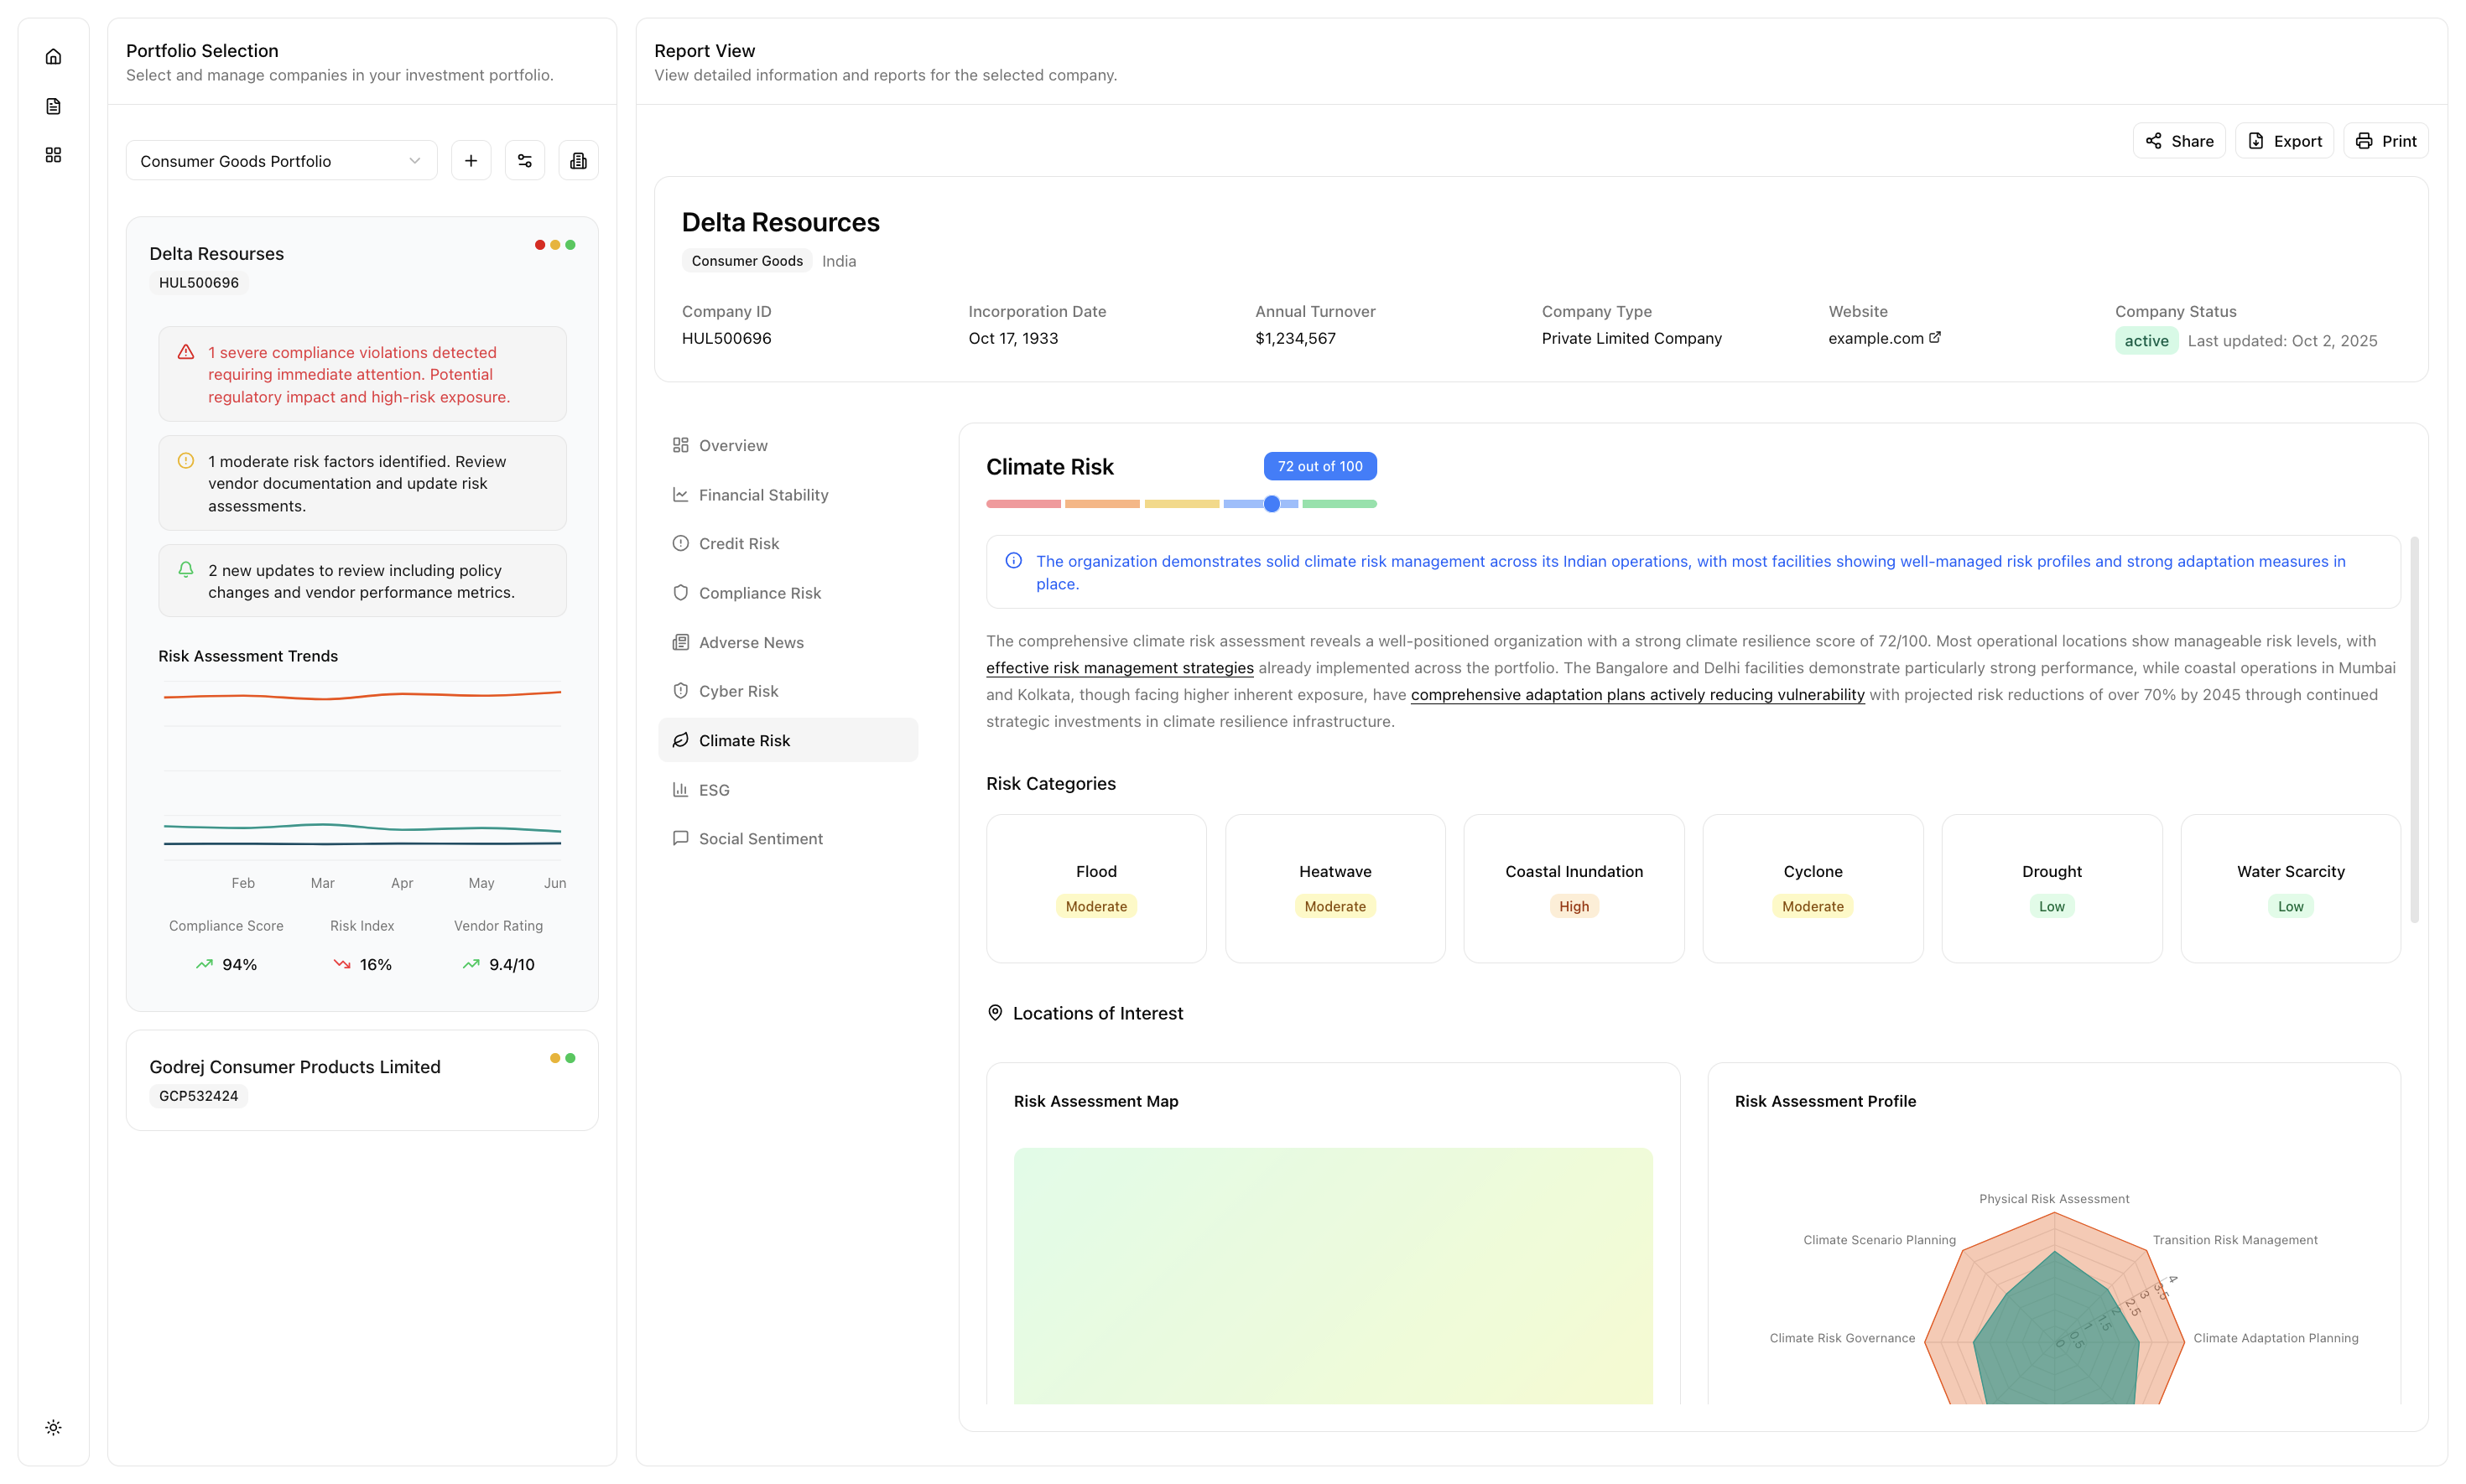Toggle the light theme sun icon
Screen dimensions: 2466x1484
[x=53, y=1427]
